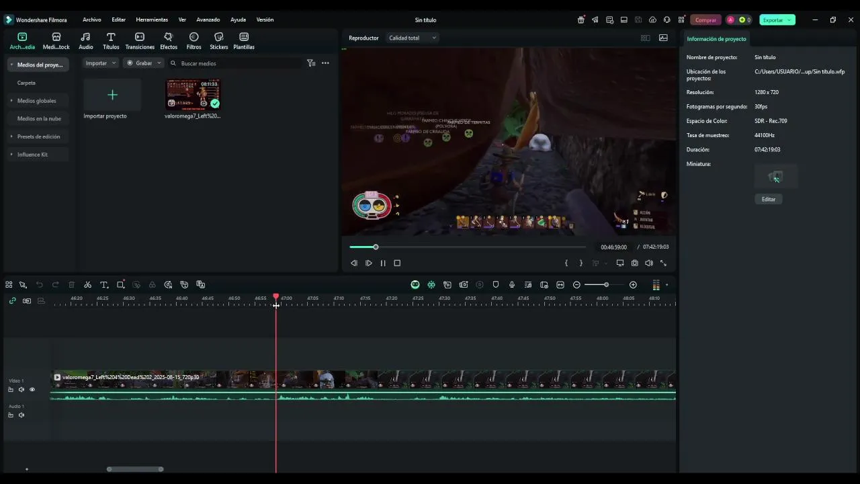Click the support headset icon in title bar

666,20
